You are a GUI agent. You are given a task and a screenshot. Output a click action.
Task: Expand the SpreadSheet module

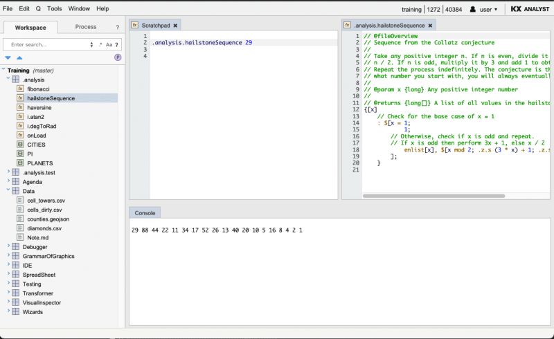tap(8, 274)
